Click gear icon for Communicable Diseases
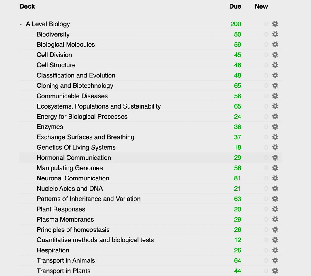This screenshot has height=276, width=311. (x=275, y=96)
